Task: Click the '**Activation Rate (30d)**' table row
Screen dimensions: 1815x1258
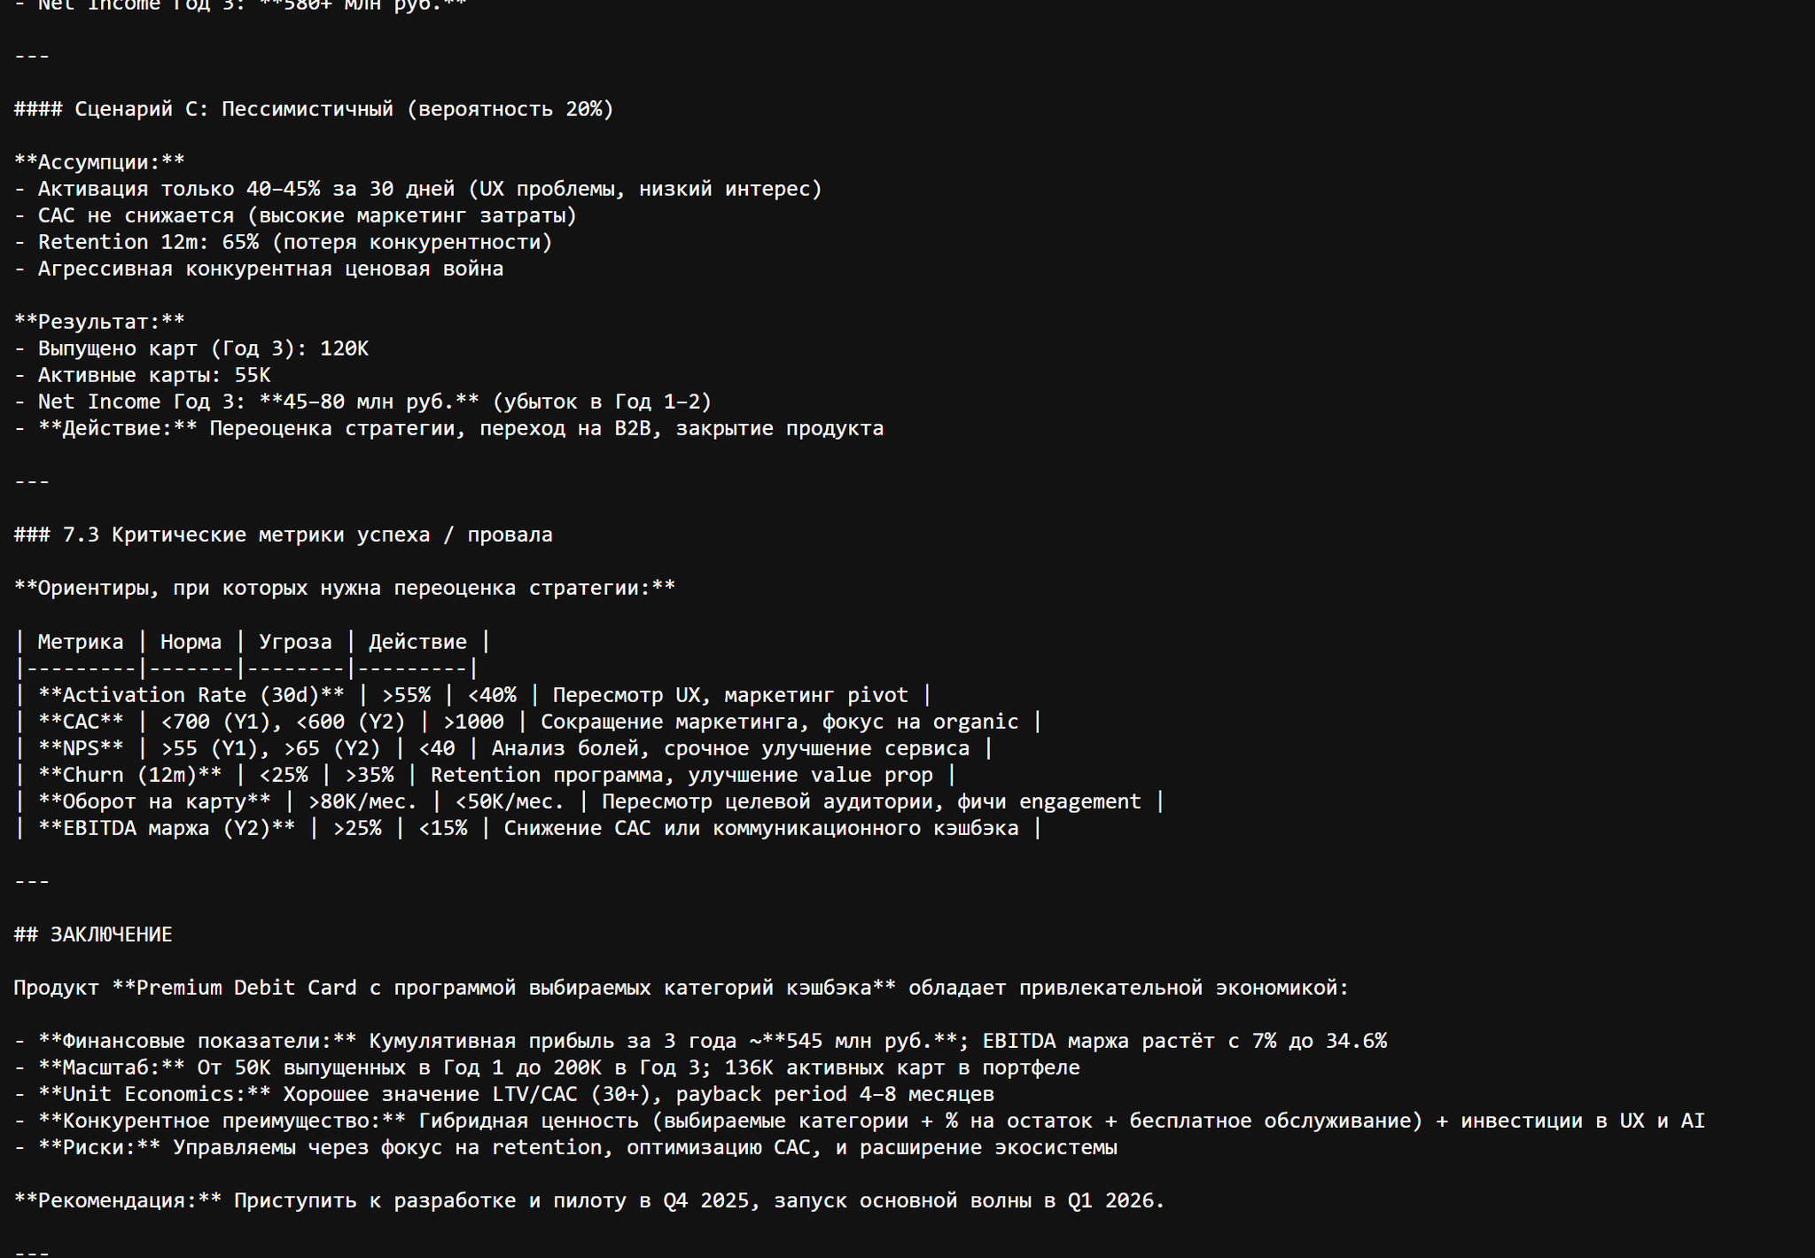Action: (191, 695)
